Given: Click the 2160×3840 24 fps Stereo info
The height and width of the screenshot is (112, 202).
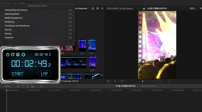Looking at the screenshot, I should click(x=120, y=8).
